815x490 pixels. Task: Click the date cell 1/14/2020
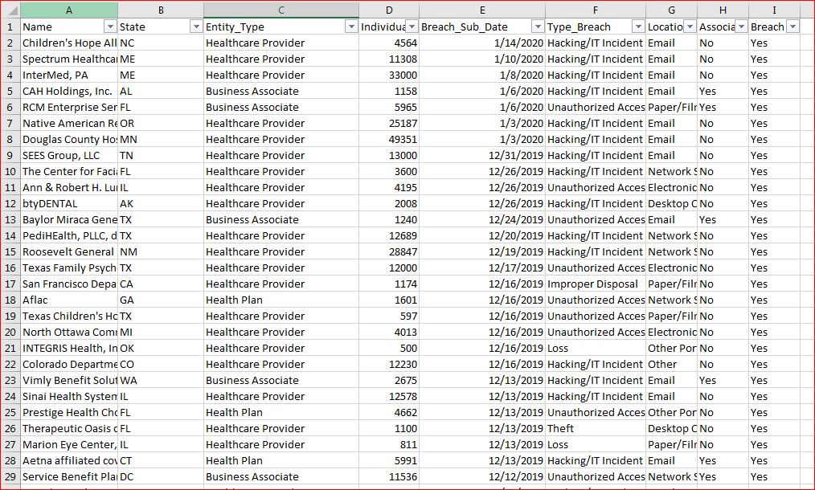(x=482, y=43)
